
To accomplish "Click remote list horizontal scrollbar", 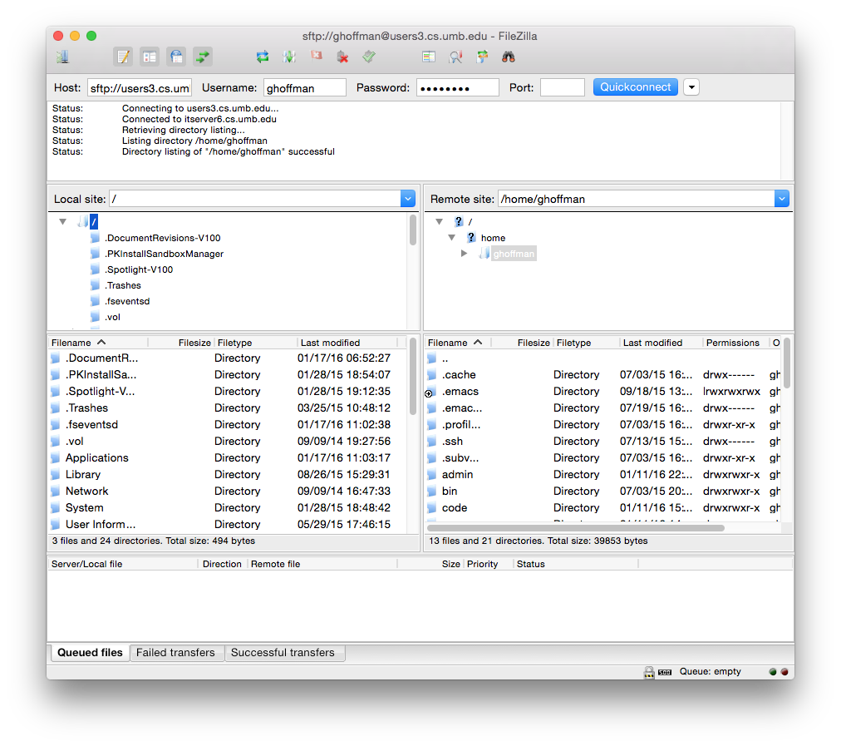I will pos(576,527).
